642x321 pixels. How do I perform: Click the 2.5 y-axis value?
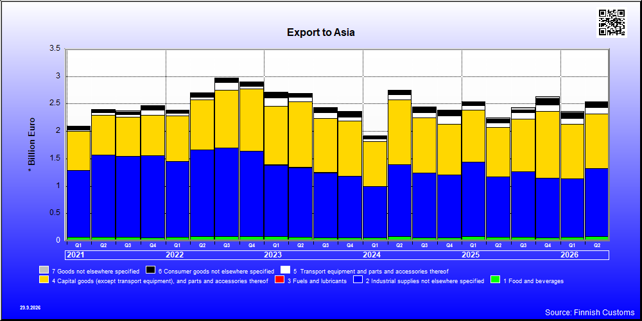tap(55, 103)
